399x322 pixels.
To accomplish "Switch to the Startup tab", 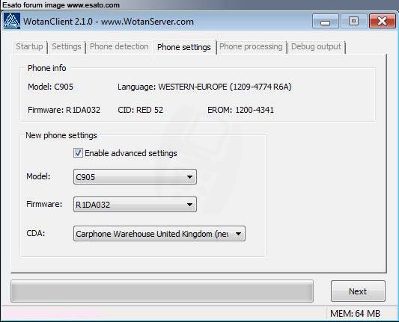I will (29, 47).
